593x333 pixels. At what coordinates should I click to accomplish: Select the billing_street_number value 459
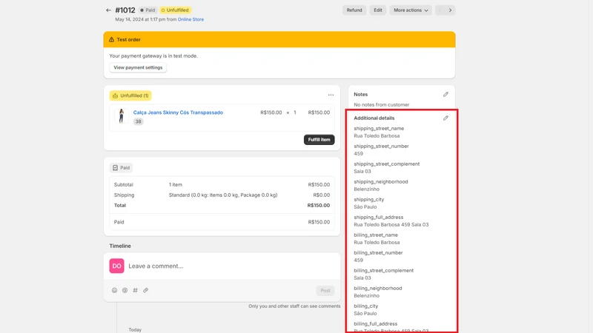(x=359, y=260)
